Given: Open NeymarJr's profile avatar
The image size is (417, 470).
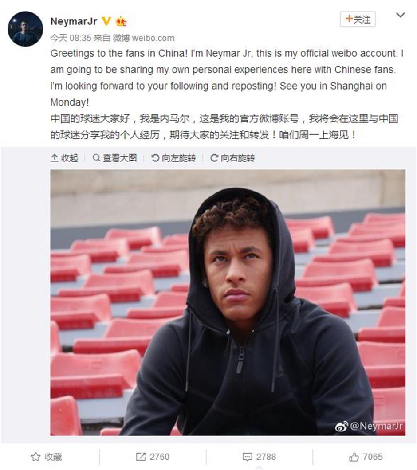Looking at the screenshot, I should [25, 29].
